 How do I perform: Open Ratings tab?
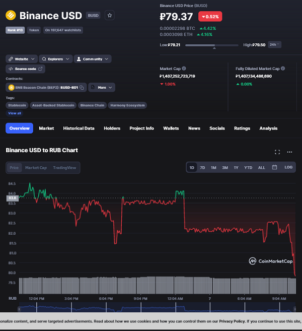click(242, 128)
